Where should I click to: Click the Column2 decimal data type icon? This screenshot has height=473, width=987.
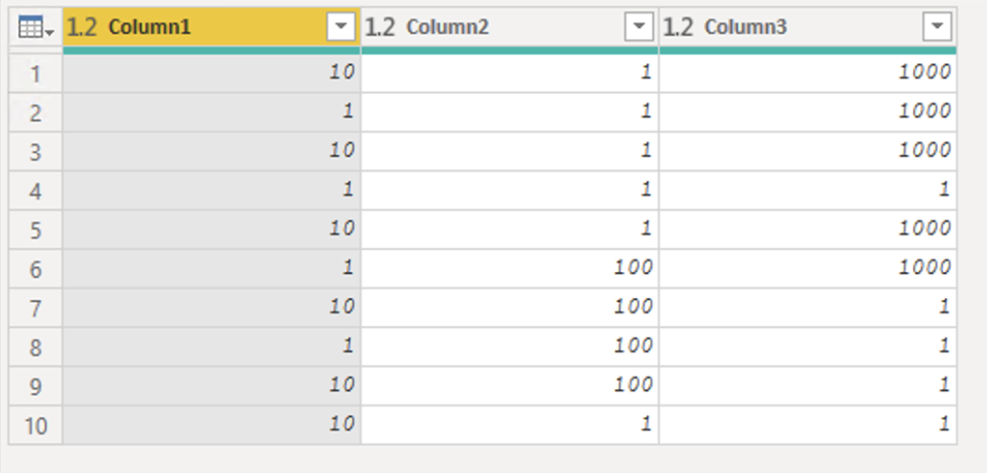point(380,27)
